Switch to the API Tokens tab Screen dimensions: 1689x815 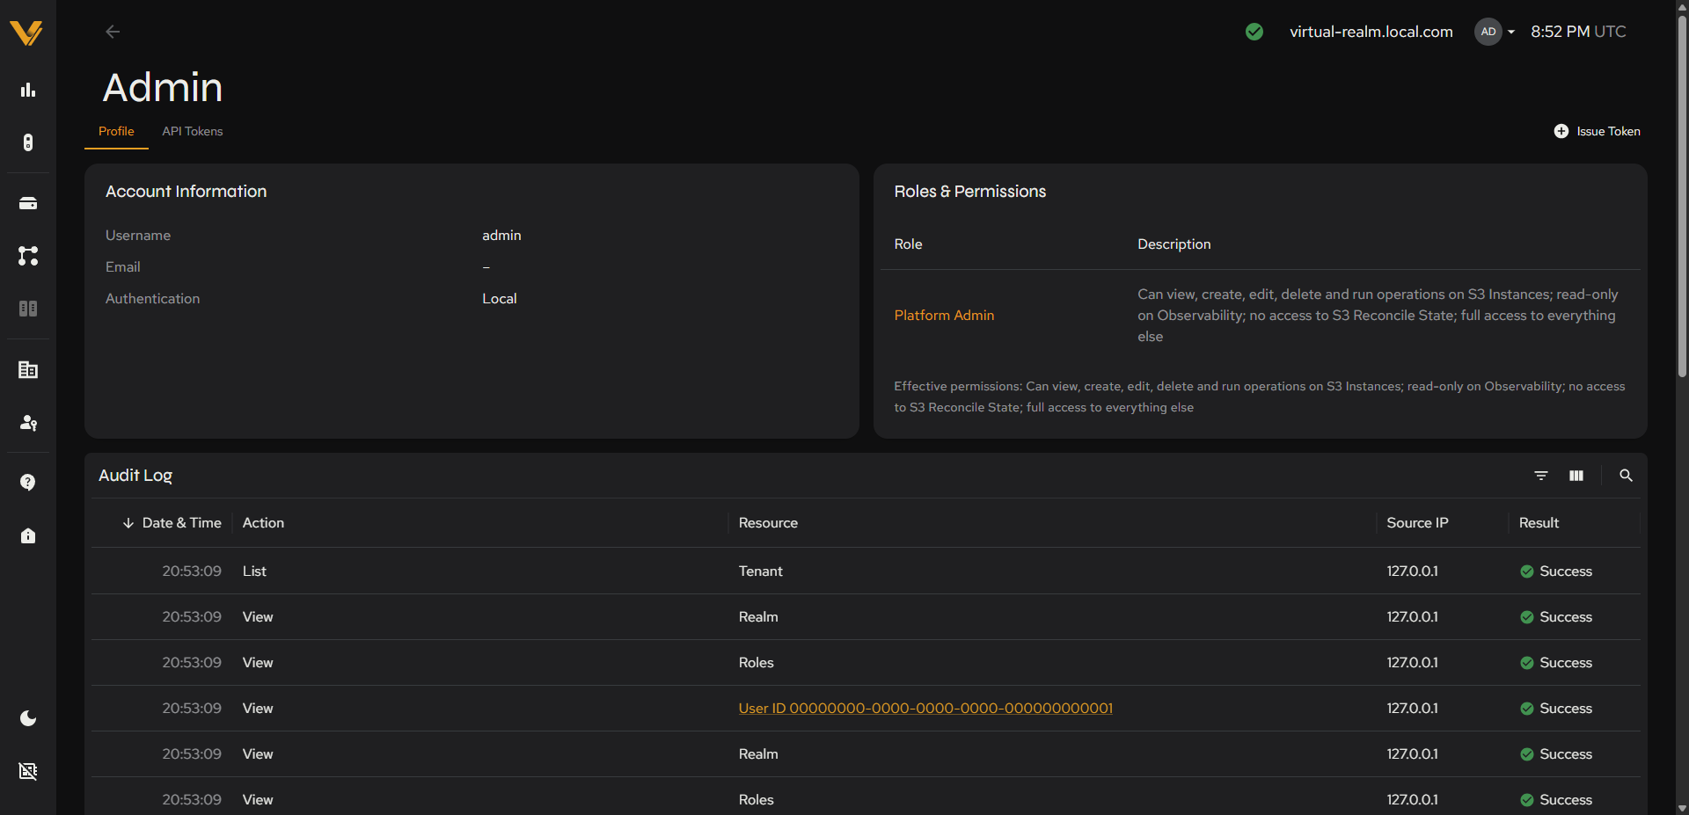click(x=193, y=131)
